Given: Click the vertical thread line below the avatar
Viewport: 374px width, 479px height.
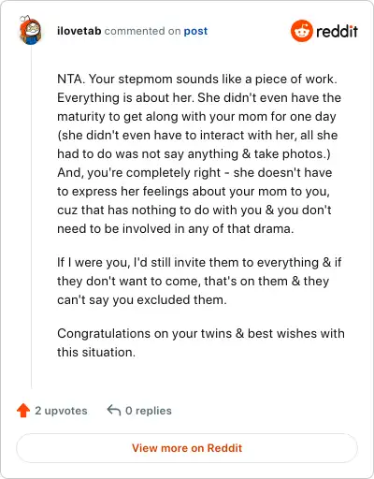Looking at the screenshot, I should pos(31,217).
